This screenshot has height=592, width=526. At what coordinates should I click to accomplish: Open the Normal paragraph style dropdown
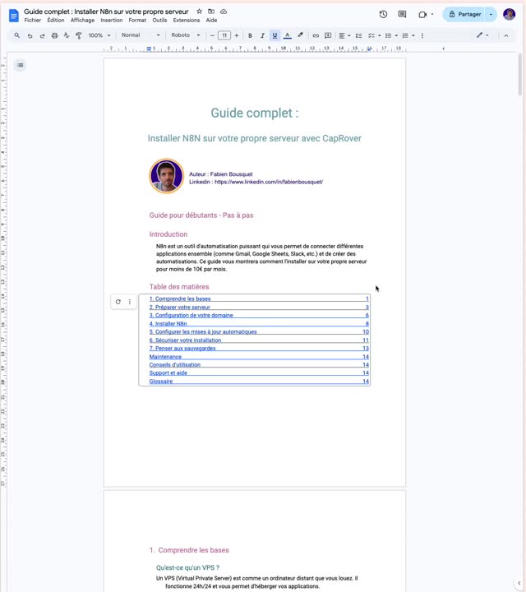pos(141,35)
